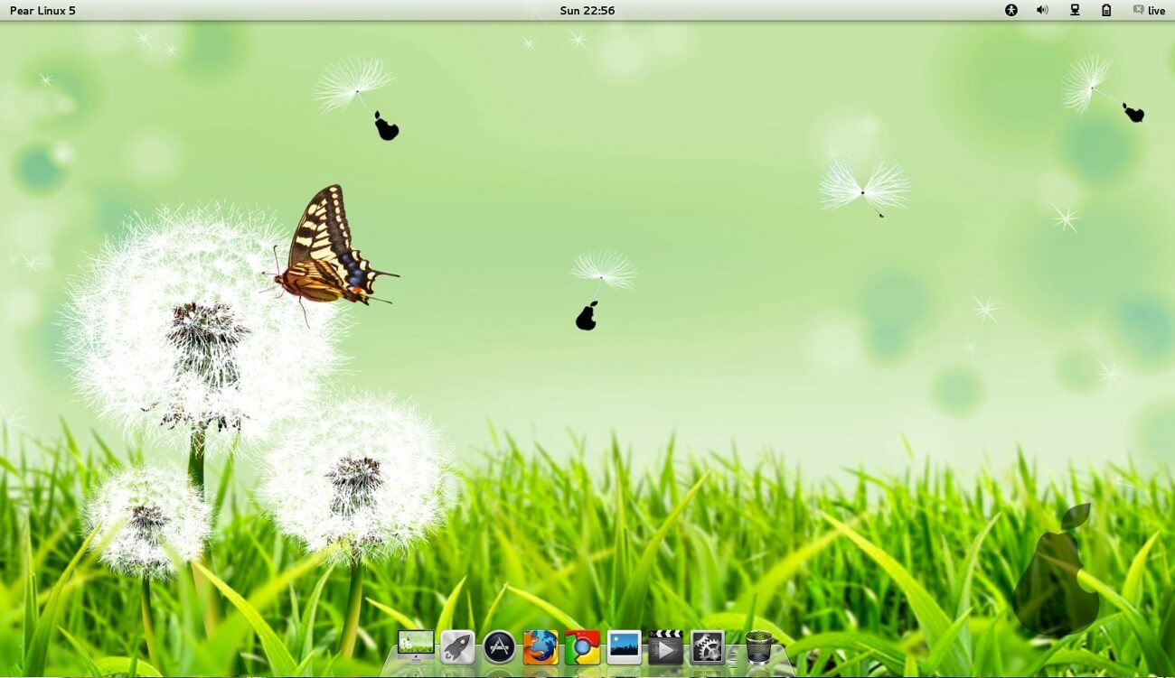Open the wired network status menu
The height and width of the screenshot is (678, 1175).
(1075, 10)
